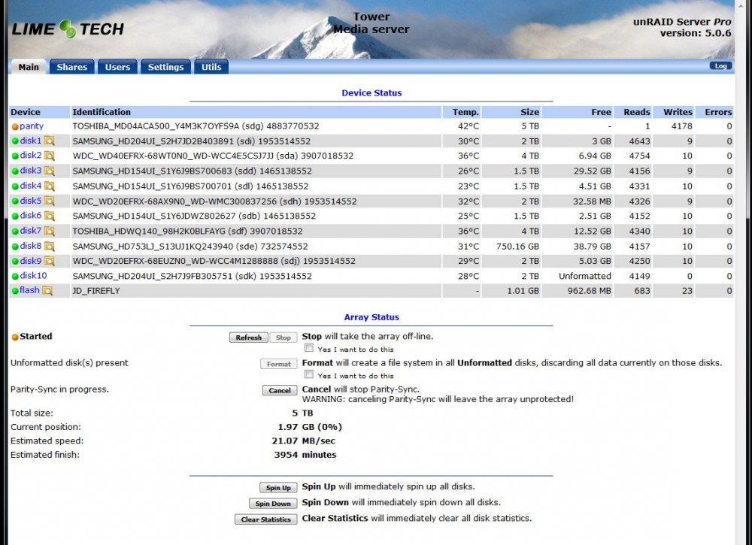Click the Lime Tech logo
Image resolution: width=752 pixels, height=545 pixels.
(x=68, y=29)
